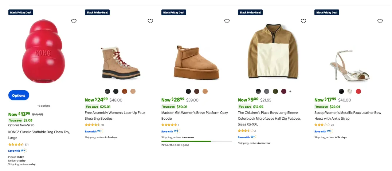
Task: Choose the burgundy swatch for the pullover
Action: pyautogui.click(x=284, y=91)
